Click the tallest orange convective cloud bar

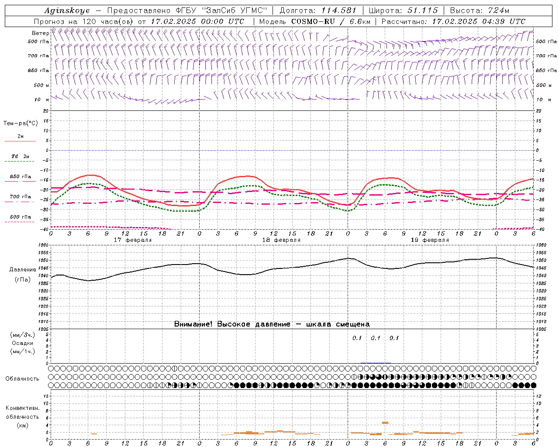(x=385, y=423)
